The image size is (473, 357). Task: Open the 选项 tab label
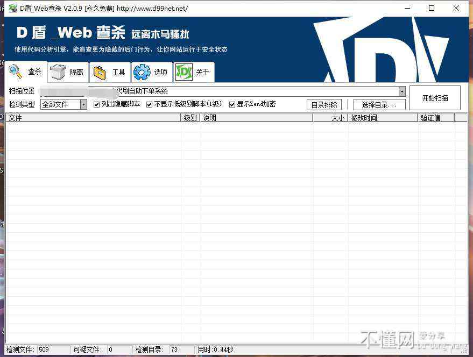[x=160, y=72]
